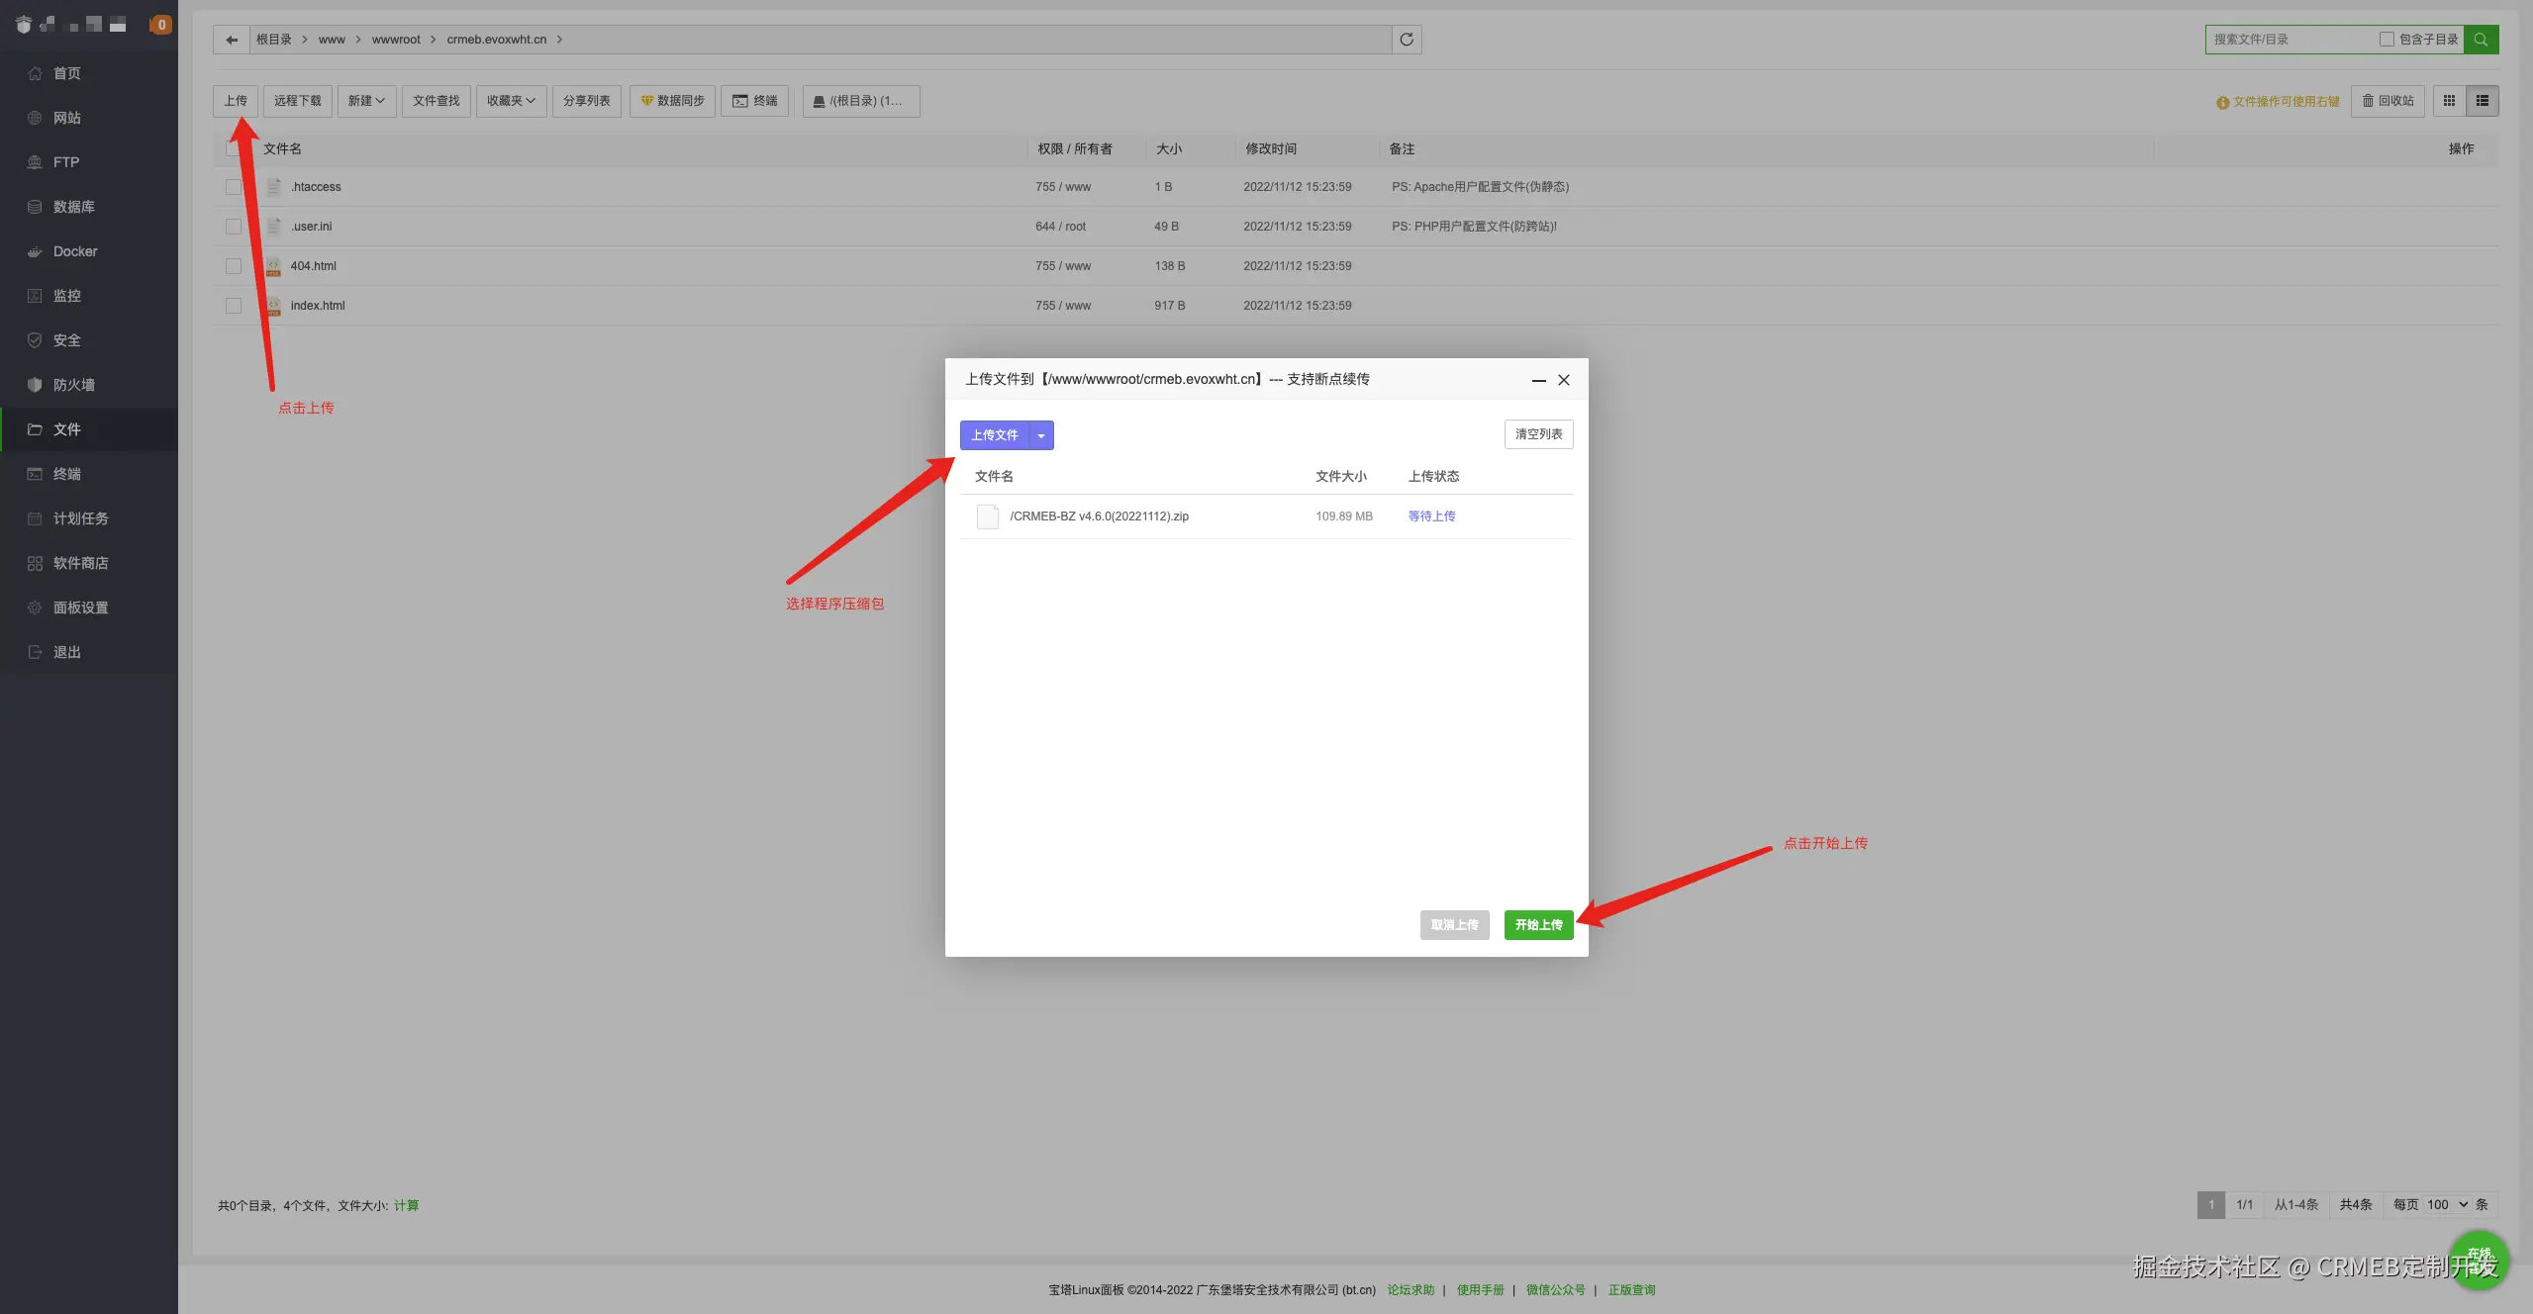Viewport: 2533px width, 1314px height.
Task: Open 终端 terminal from the toolbar
Action: [x=755, y=101]
